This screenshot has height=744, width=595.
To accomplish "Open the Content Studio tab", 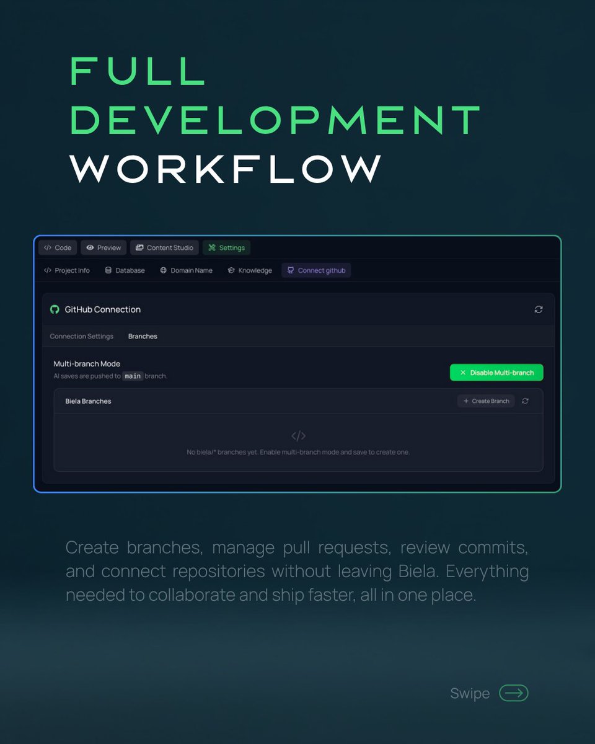I will [164, 247].
